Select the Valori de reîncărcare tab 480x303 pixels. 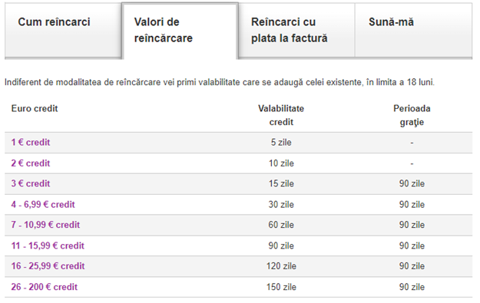tap(180, 30)
